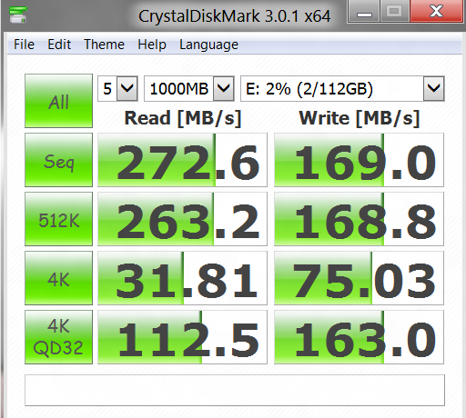Viewport: 466px width, 418px height.
Task: Open the drive selector showing E: 2%
Action: (342, 89)
